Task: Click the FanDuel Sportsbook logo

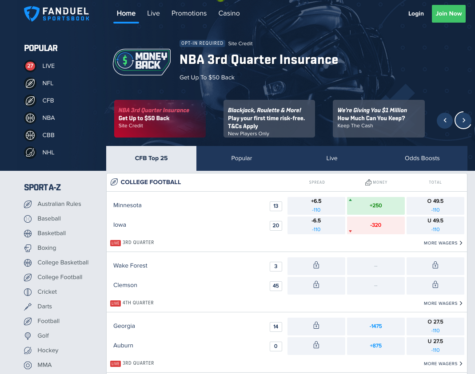Action: 56,14
